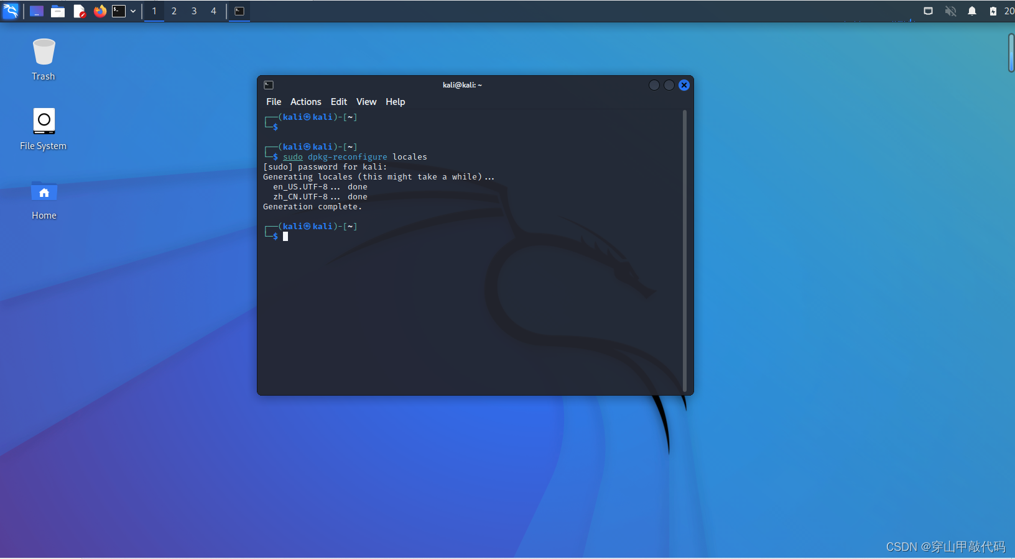Click the terminal vertical scrollbar

click(x=685, y=251)
